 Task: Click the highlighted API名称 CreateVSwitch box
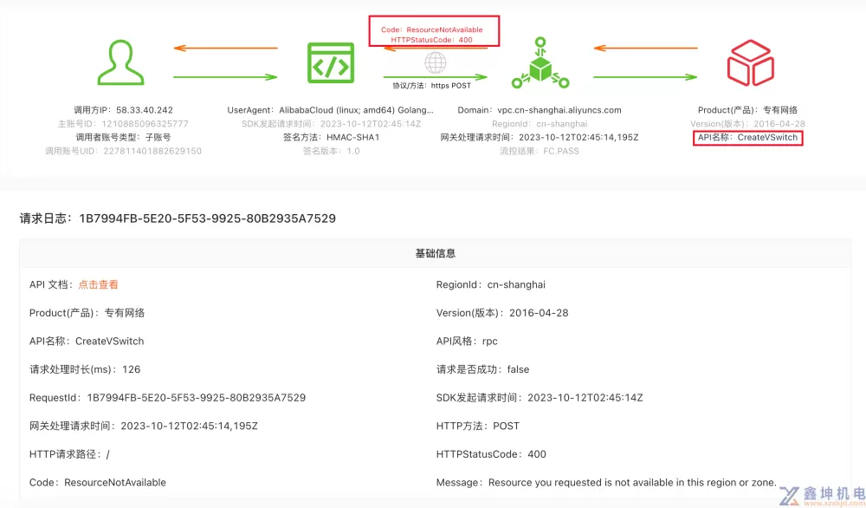(x=748, y=138)
